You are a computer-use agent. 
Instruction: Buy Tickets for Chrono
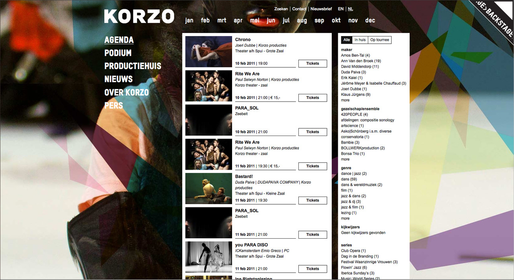tap(312, 63)
